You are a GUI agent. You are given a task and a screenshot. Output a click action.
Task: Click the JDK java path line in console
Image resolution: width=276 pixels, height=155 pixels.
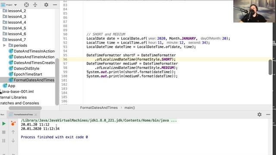[x=99, y=121]
